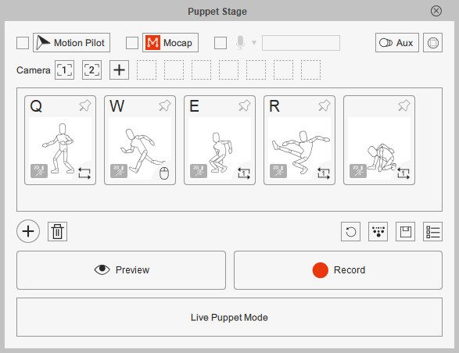Save the puppet stage with floppy icon
Image resolution: width=459 pixels, height=353 pixels.
click(405, 232)
